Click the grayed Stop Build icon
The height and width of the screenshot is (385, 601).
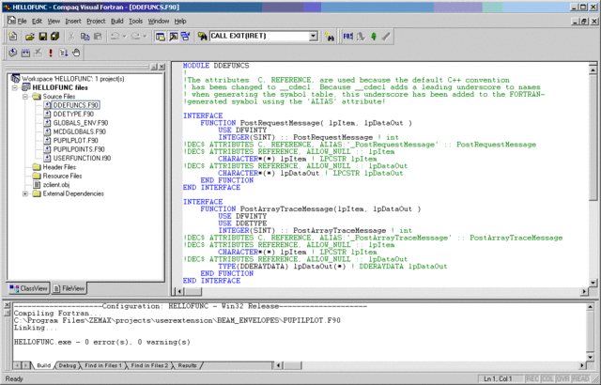point(38,53)
